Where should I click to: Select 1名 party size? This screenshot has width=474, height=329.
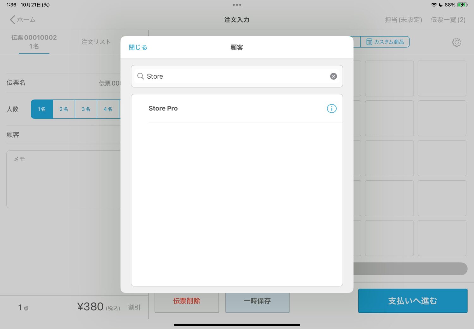42,109
